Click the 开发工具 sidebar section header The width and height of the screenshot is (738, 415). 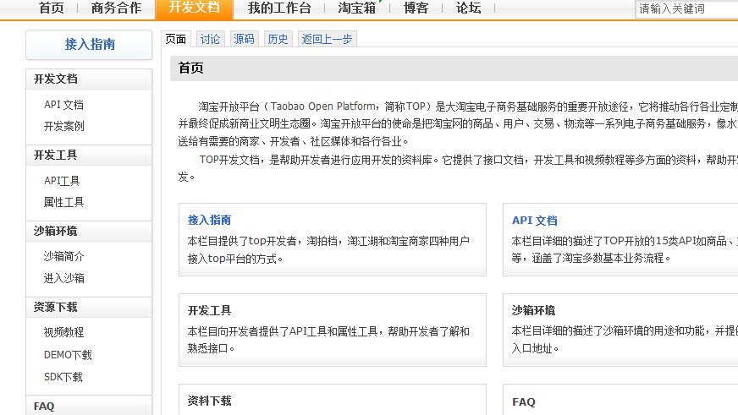click(89, 155)
